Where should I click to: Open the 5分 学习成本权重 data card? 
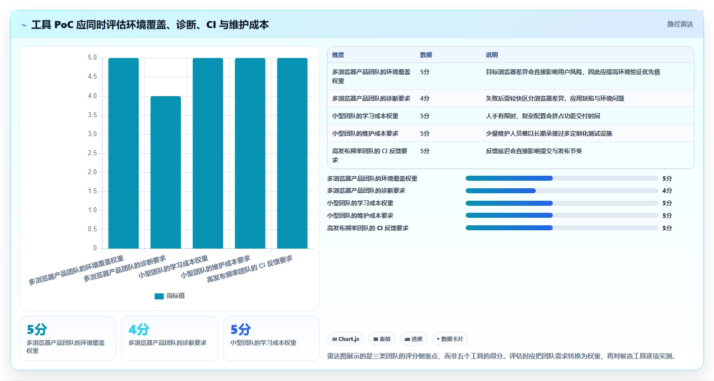(x=271, y=338)
